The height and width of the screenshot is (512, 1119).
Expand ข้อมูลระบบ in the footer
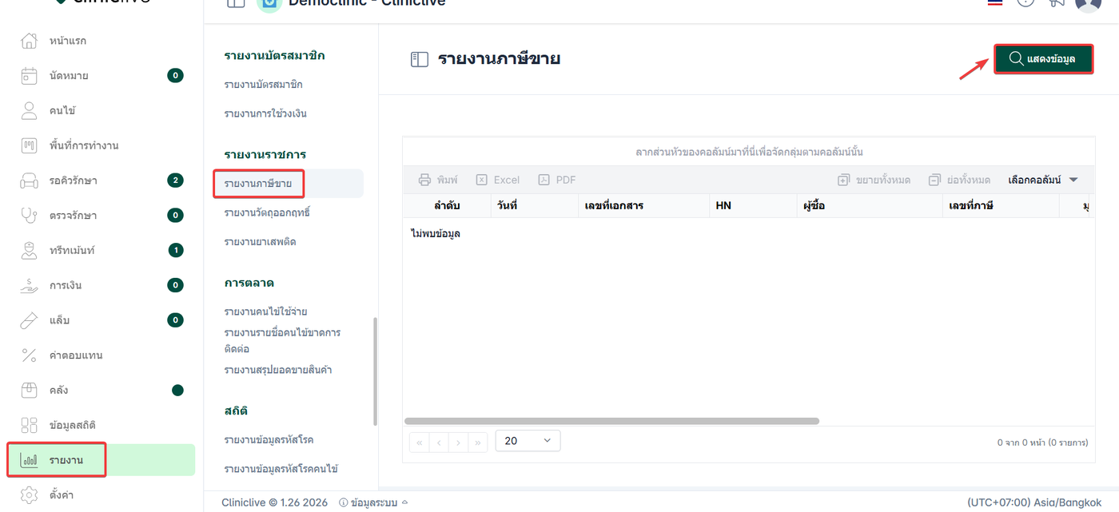[x=373, y=502]
